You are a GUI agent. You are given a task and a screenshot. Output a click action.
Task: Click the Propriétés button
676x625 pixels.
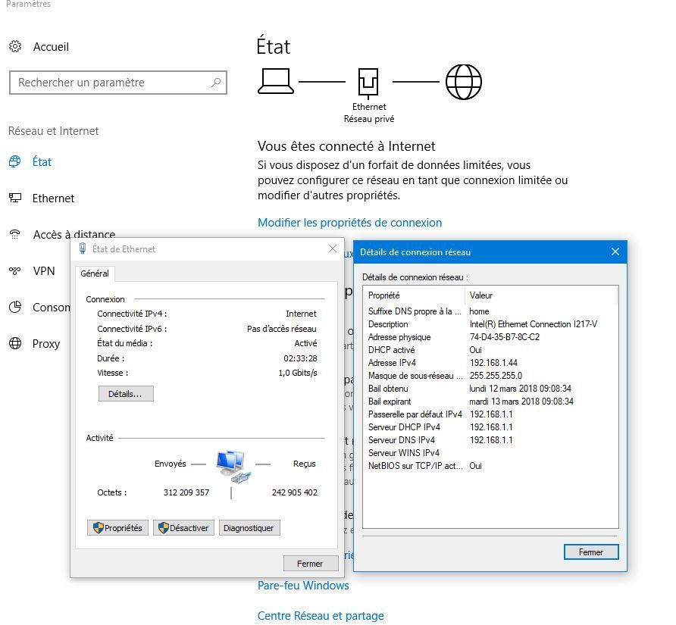[x=117, y=528]
